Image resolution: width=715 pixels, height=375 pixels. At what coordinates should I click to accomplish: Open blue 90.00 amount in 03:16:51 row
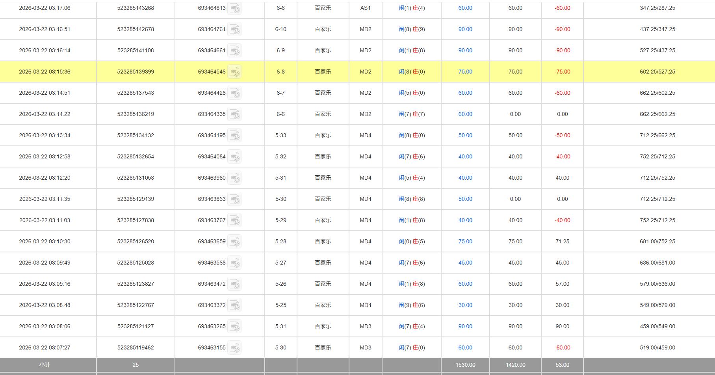coord(465,29)
